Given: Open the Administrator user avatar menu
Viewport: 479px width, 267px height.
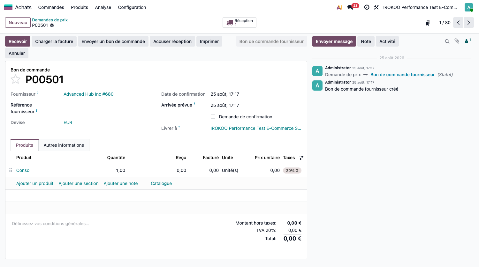Looking at the screenshot, I should tap(468, 7).
